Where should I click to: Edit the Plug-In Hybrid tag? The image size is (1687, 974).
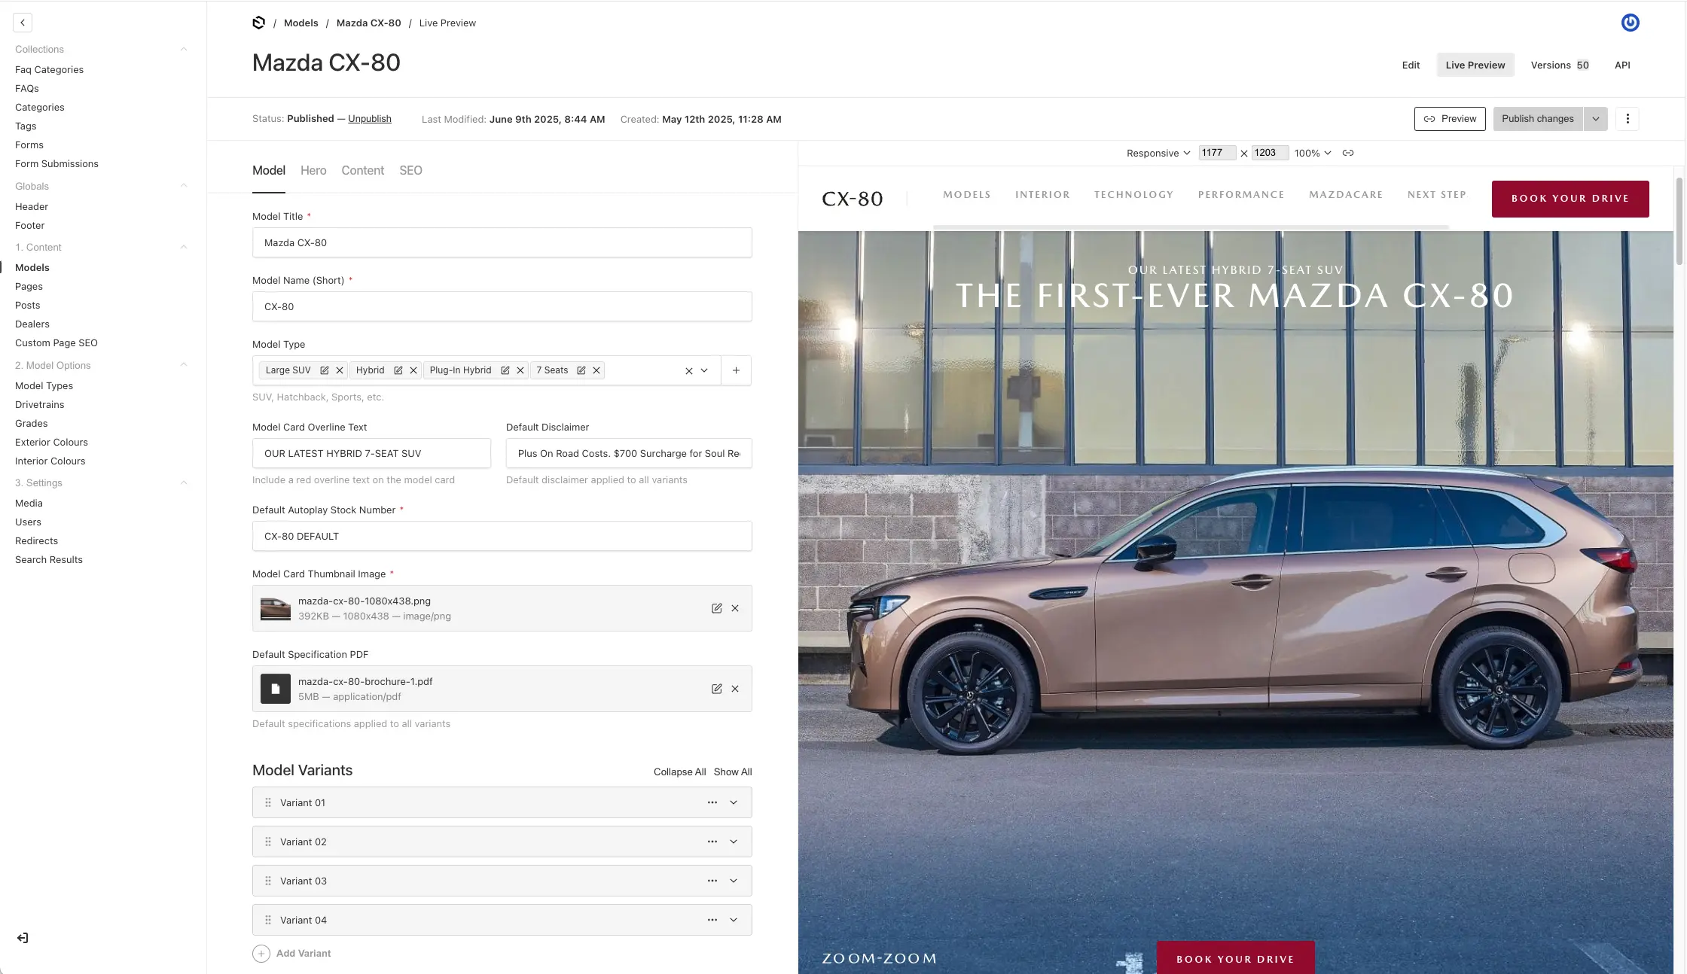click(505, 370)
